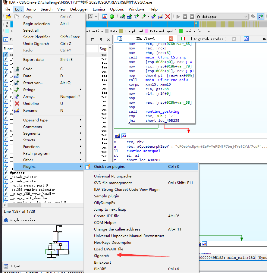Choose Export data in the Edit menu
This screenshot has height=273, width=267.
(33, 60)
